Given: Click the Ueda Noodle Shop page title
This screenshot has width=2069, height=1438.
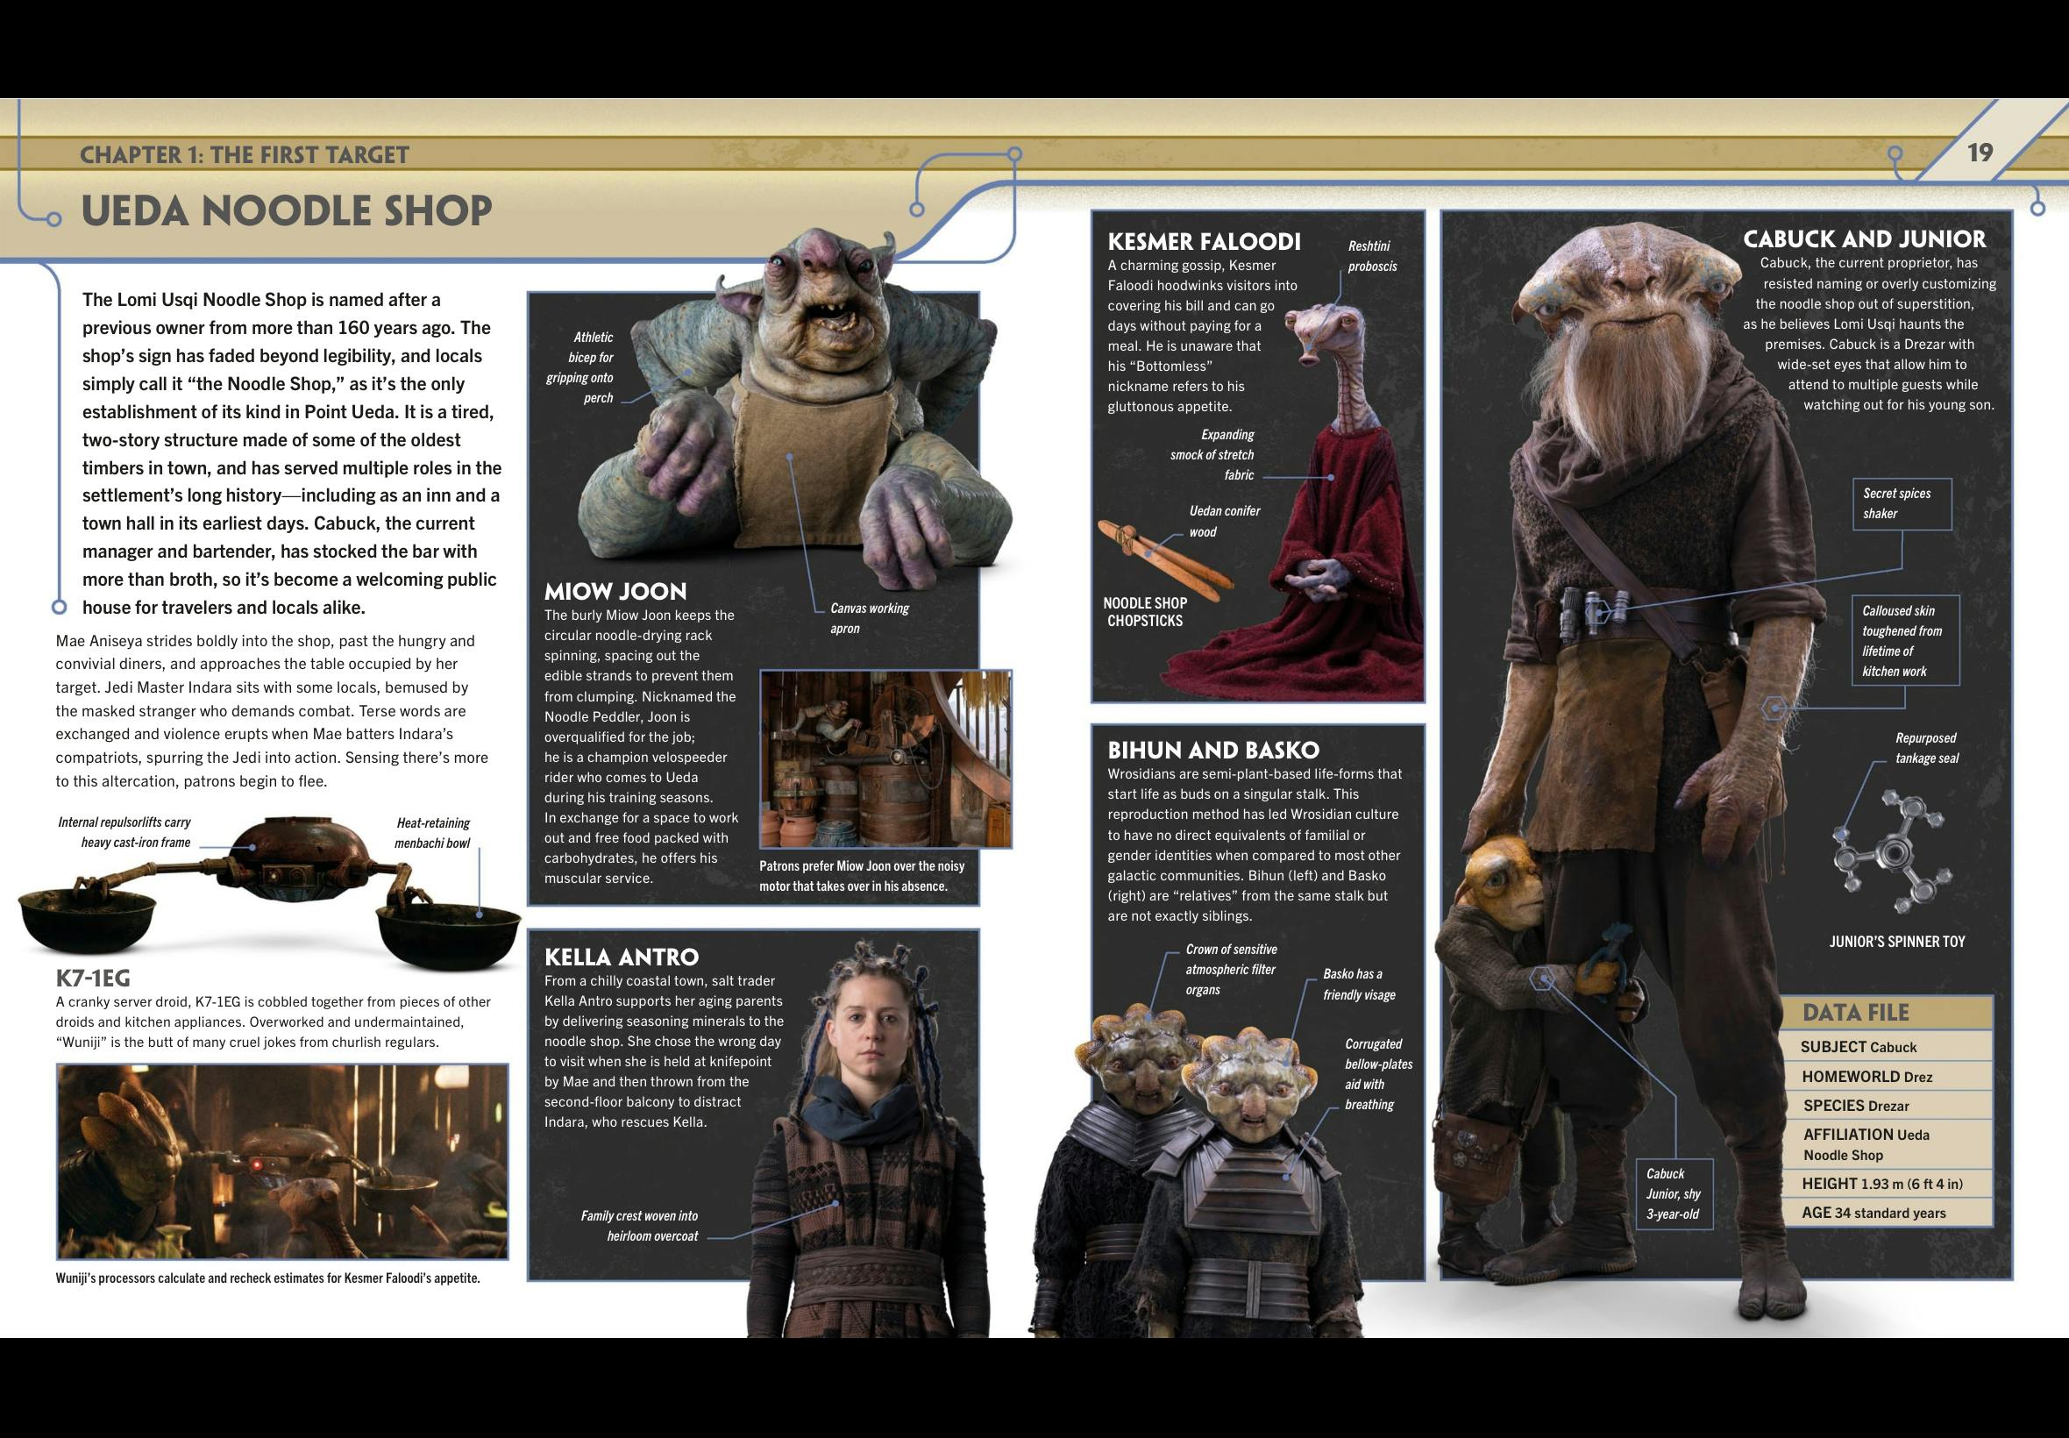Looking at the screenshot, I should click(287, 210).
